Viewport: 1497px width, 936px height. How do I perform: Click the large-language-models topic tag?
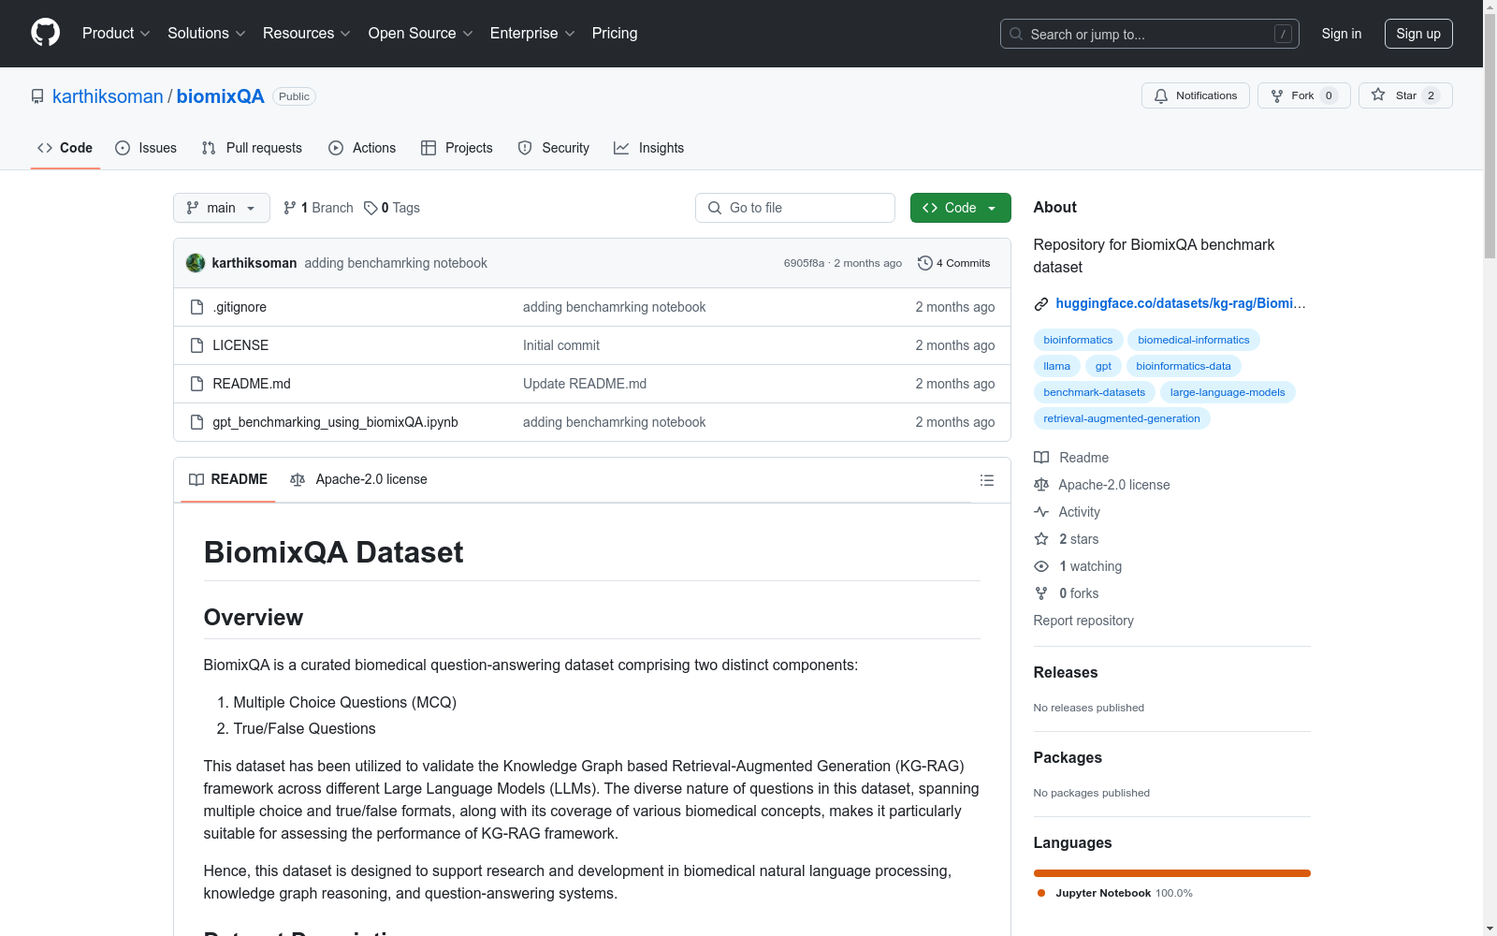pos(1228,392)
